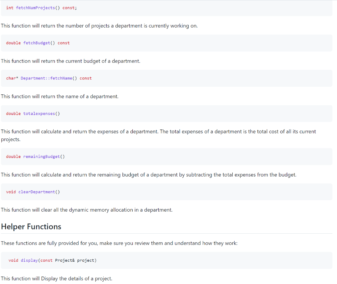
Task: Select the total expenses description text
Action: coord(158,131)
